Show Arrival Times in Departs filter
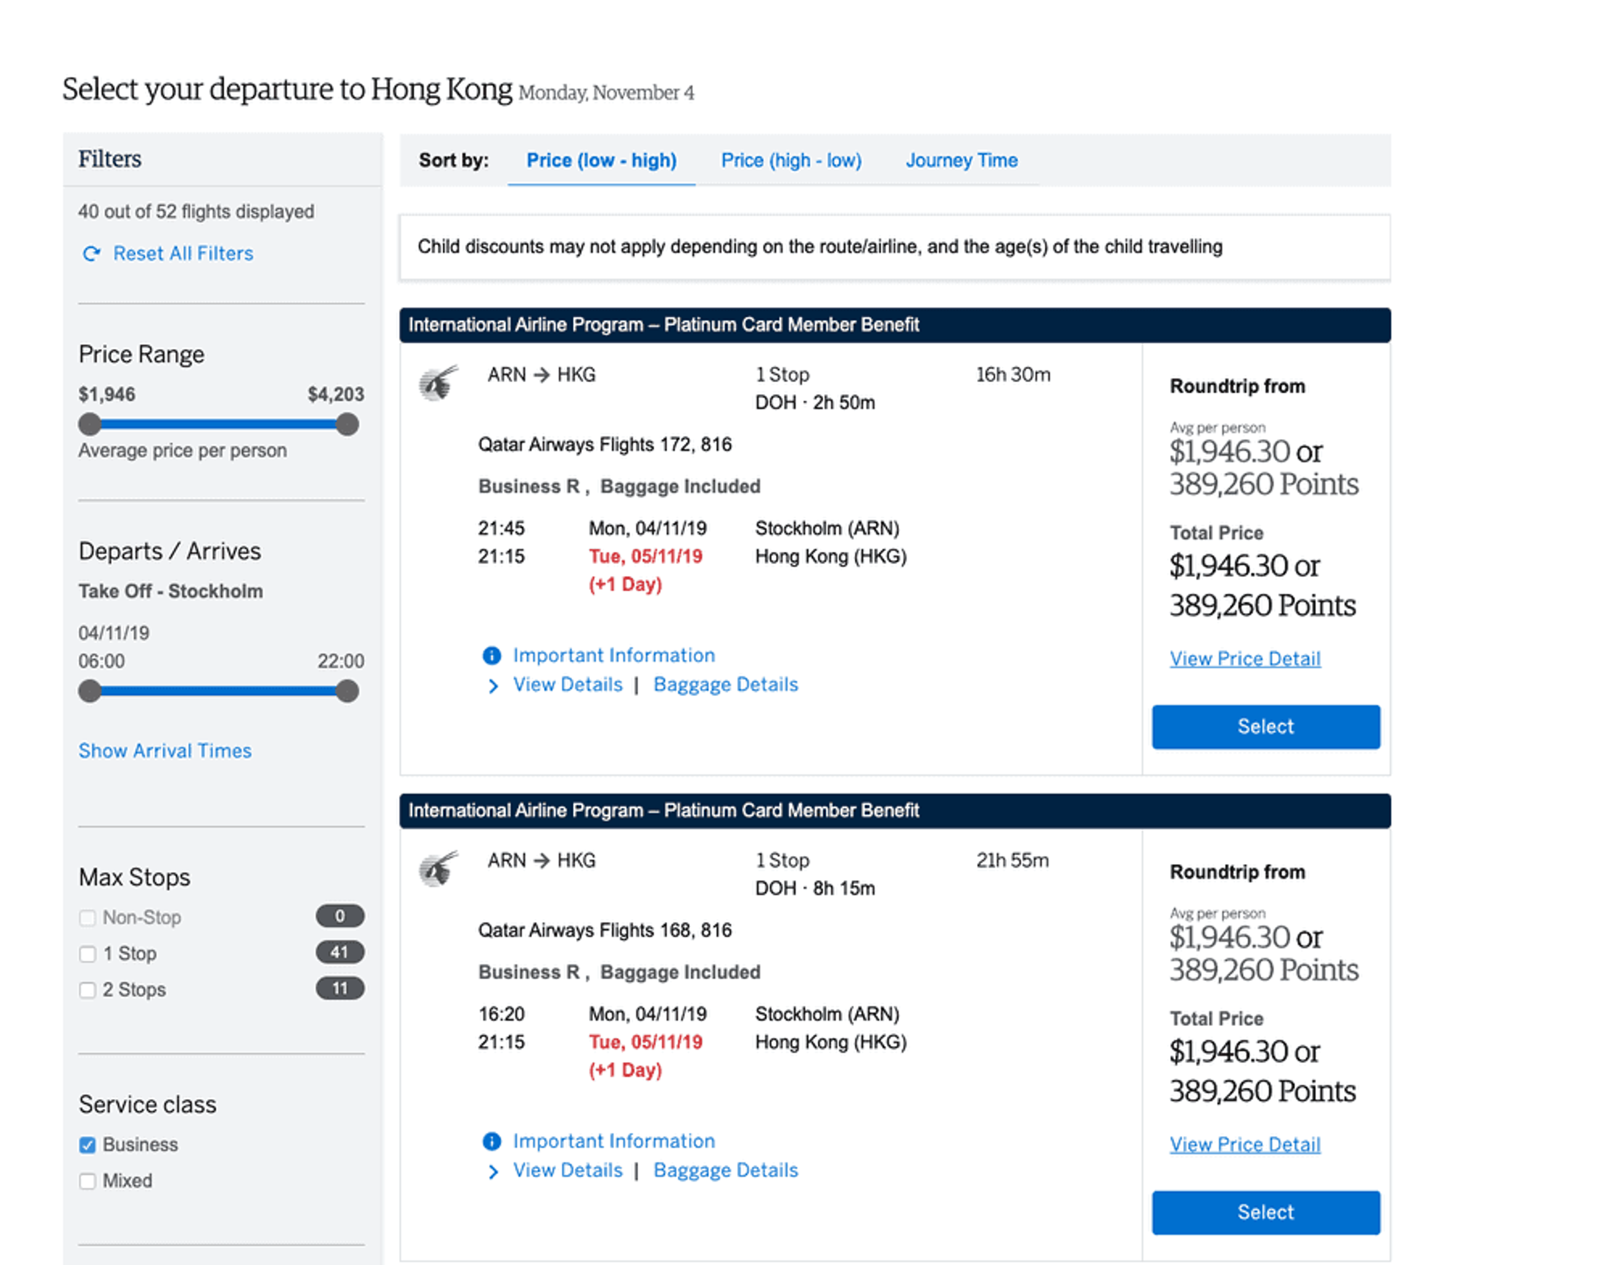1610x1265 pixels. click(x=164, y=751)
